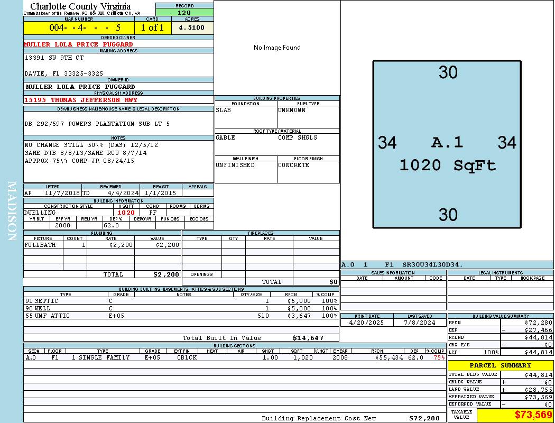Click the MADISON sidebar label
The image size is (555, 423).
pos(12,212)
